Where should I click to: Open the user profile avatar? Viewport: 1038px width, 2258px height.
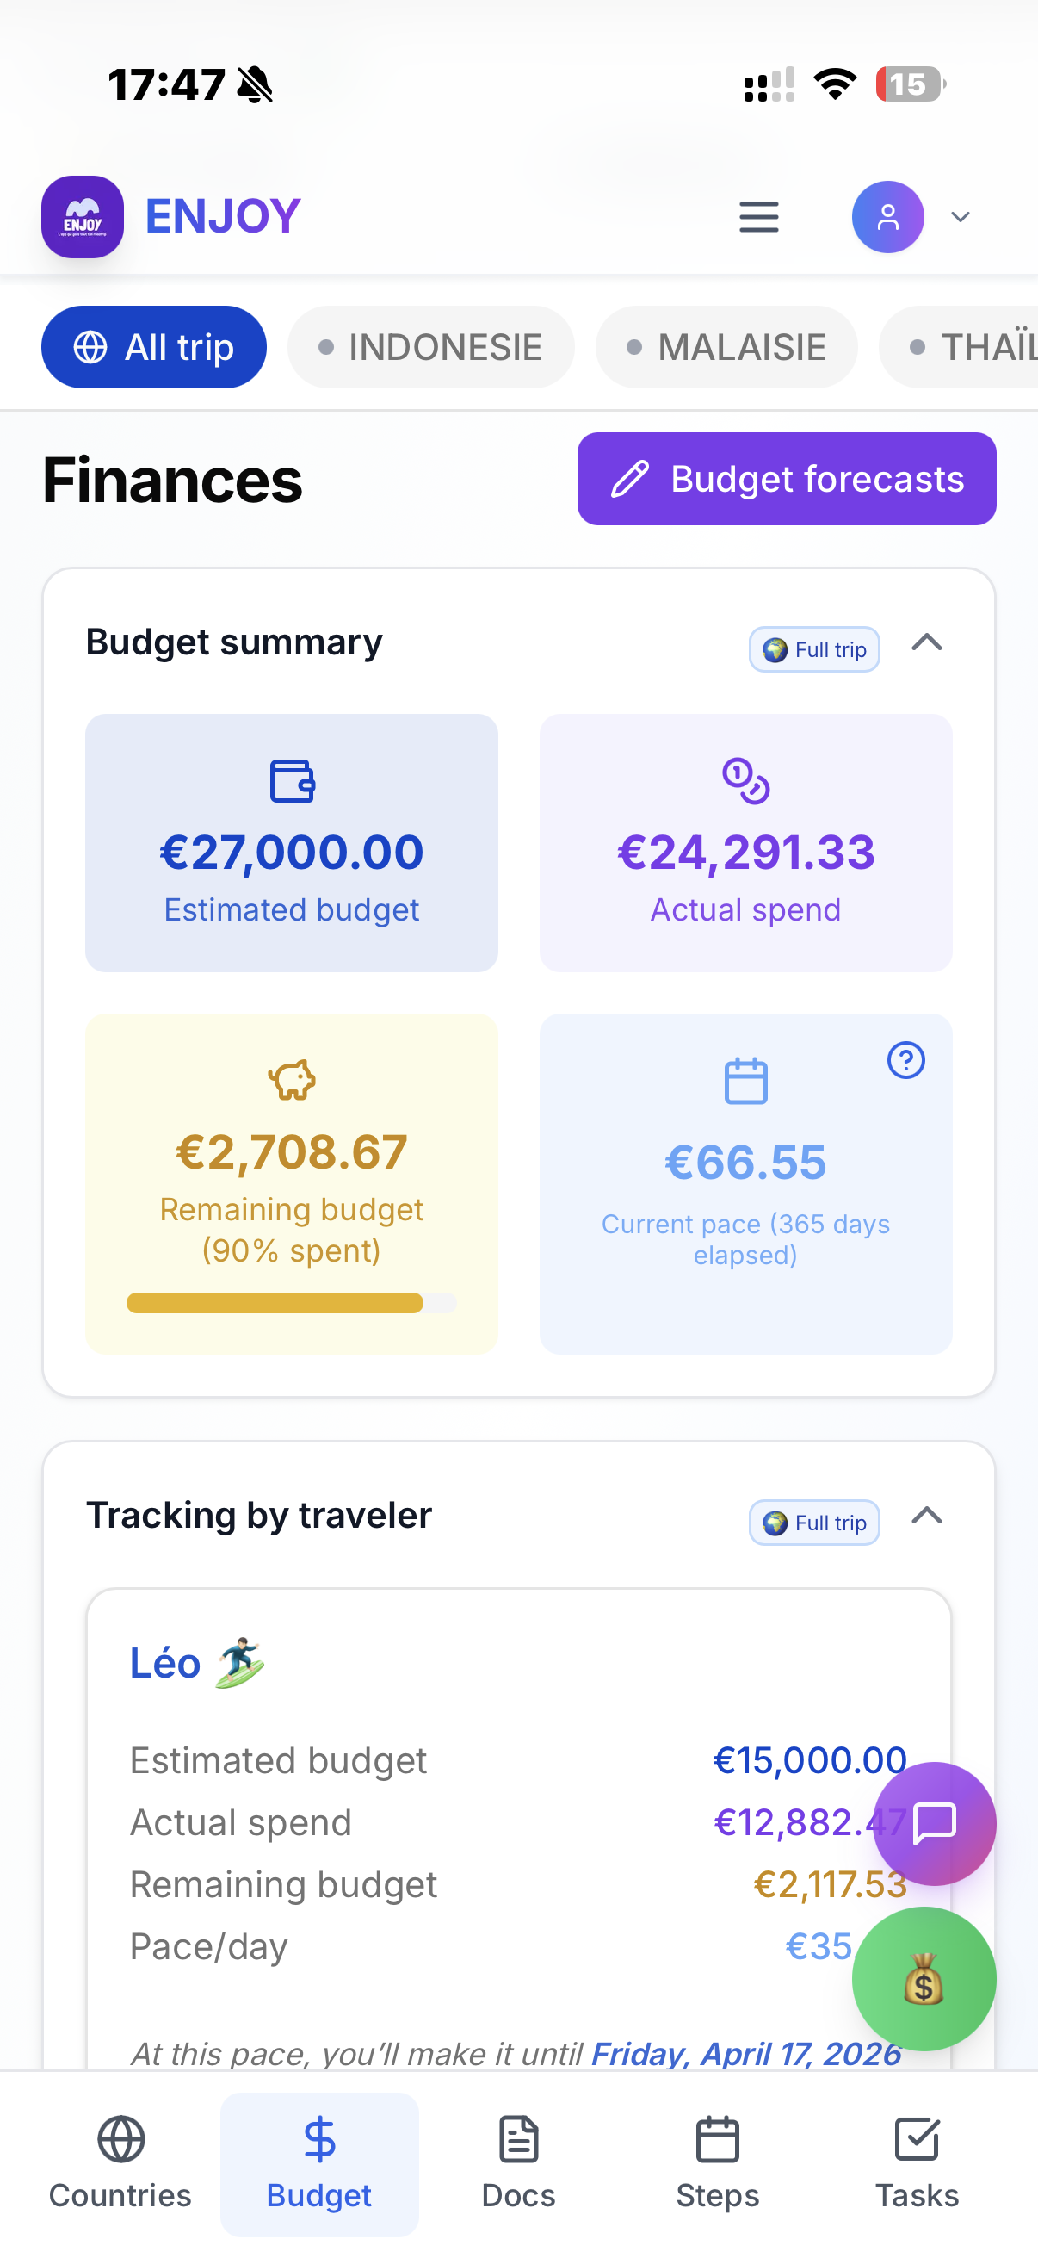click(x=887, y=216)
